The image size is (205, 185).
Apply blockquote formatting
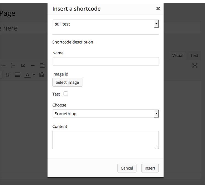(x=23, y=66)
